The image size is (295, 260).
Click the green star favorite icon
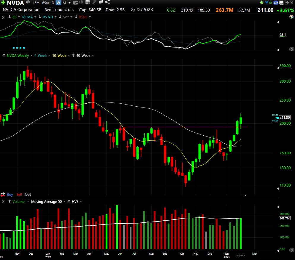click(x=261, y=3)
